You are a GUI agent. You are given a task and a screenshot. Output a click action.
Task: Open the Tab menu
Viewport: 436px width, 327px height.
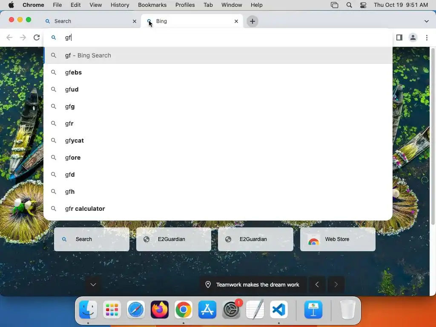(x=208, y=5)
